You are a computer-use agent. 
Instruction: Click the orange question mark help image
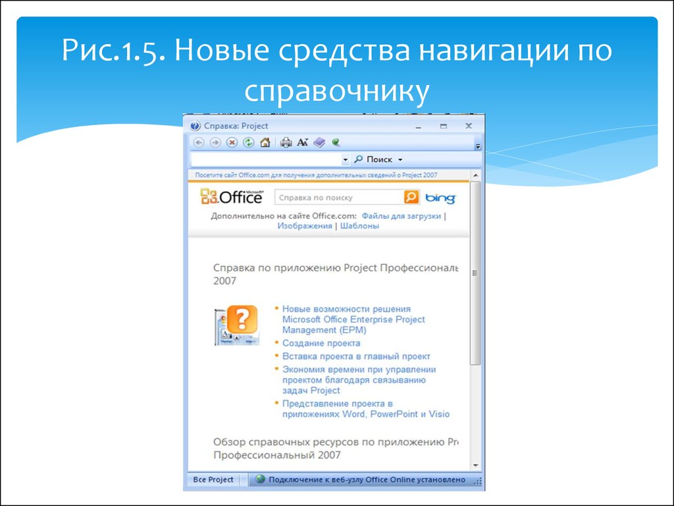(237, 325)
